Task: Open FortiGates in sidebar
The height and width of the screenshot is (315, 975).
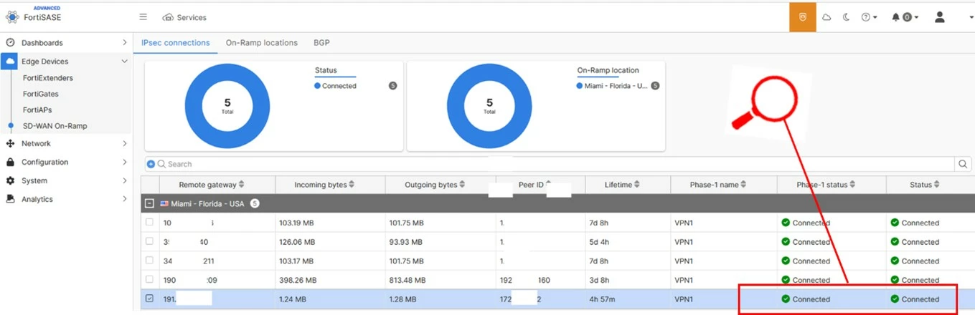Action: point(41,94)
